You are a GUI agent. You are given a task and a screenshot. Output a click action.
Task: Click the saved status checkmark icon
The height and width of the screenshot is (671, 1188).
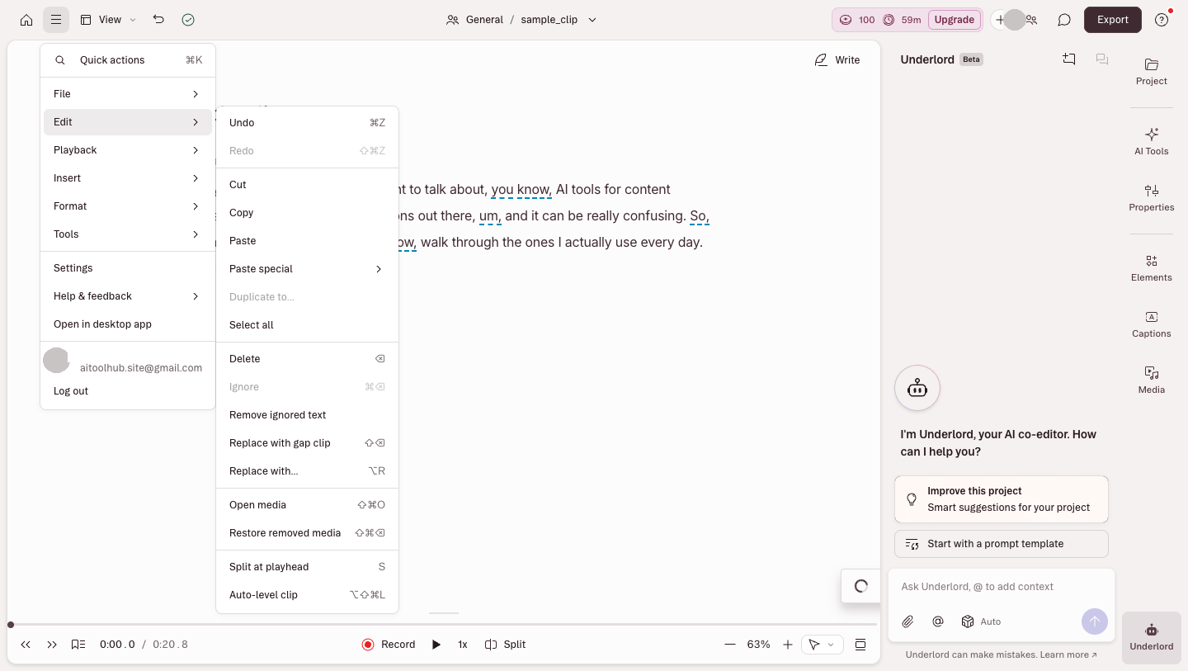click(188, 20)
